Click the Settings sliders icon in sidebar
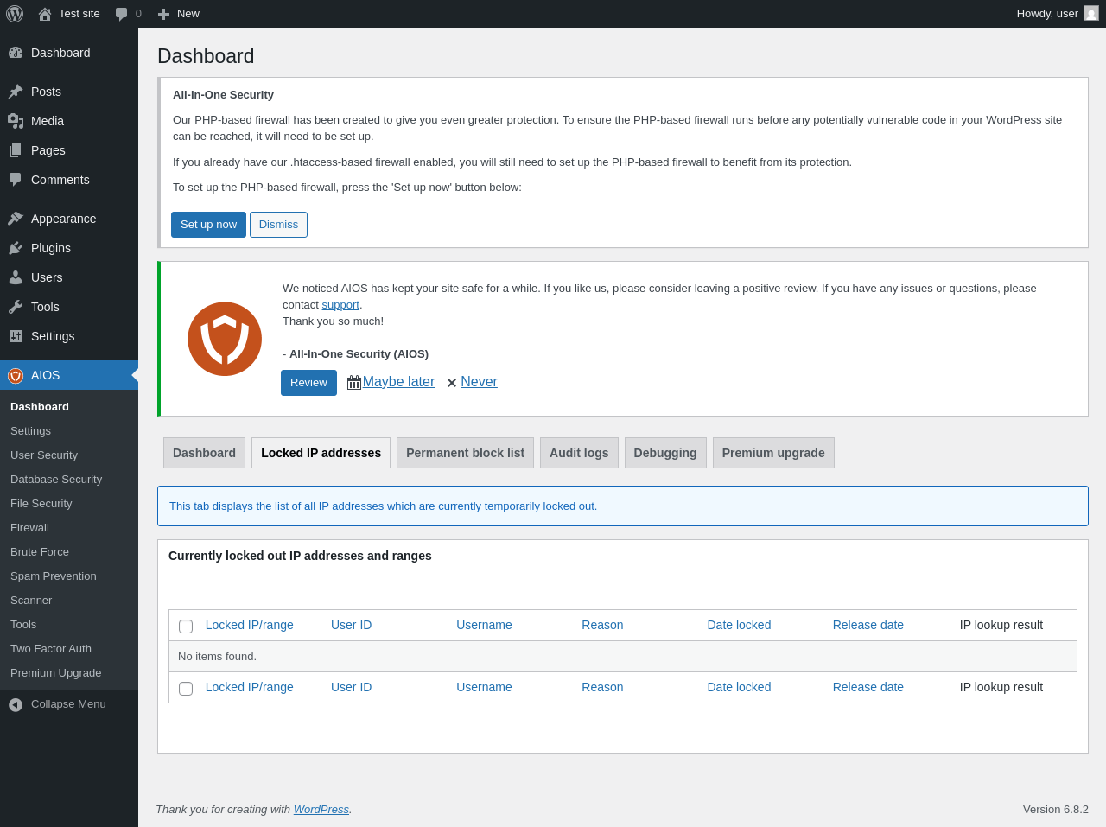Image resolution: width=1106 pixels, height=827 pixels. point(16,336)
